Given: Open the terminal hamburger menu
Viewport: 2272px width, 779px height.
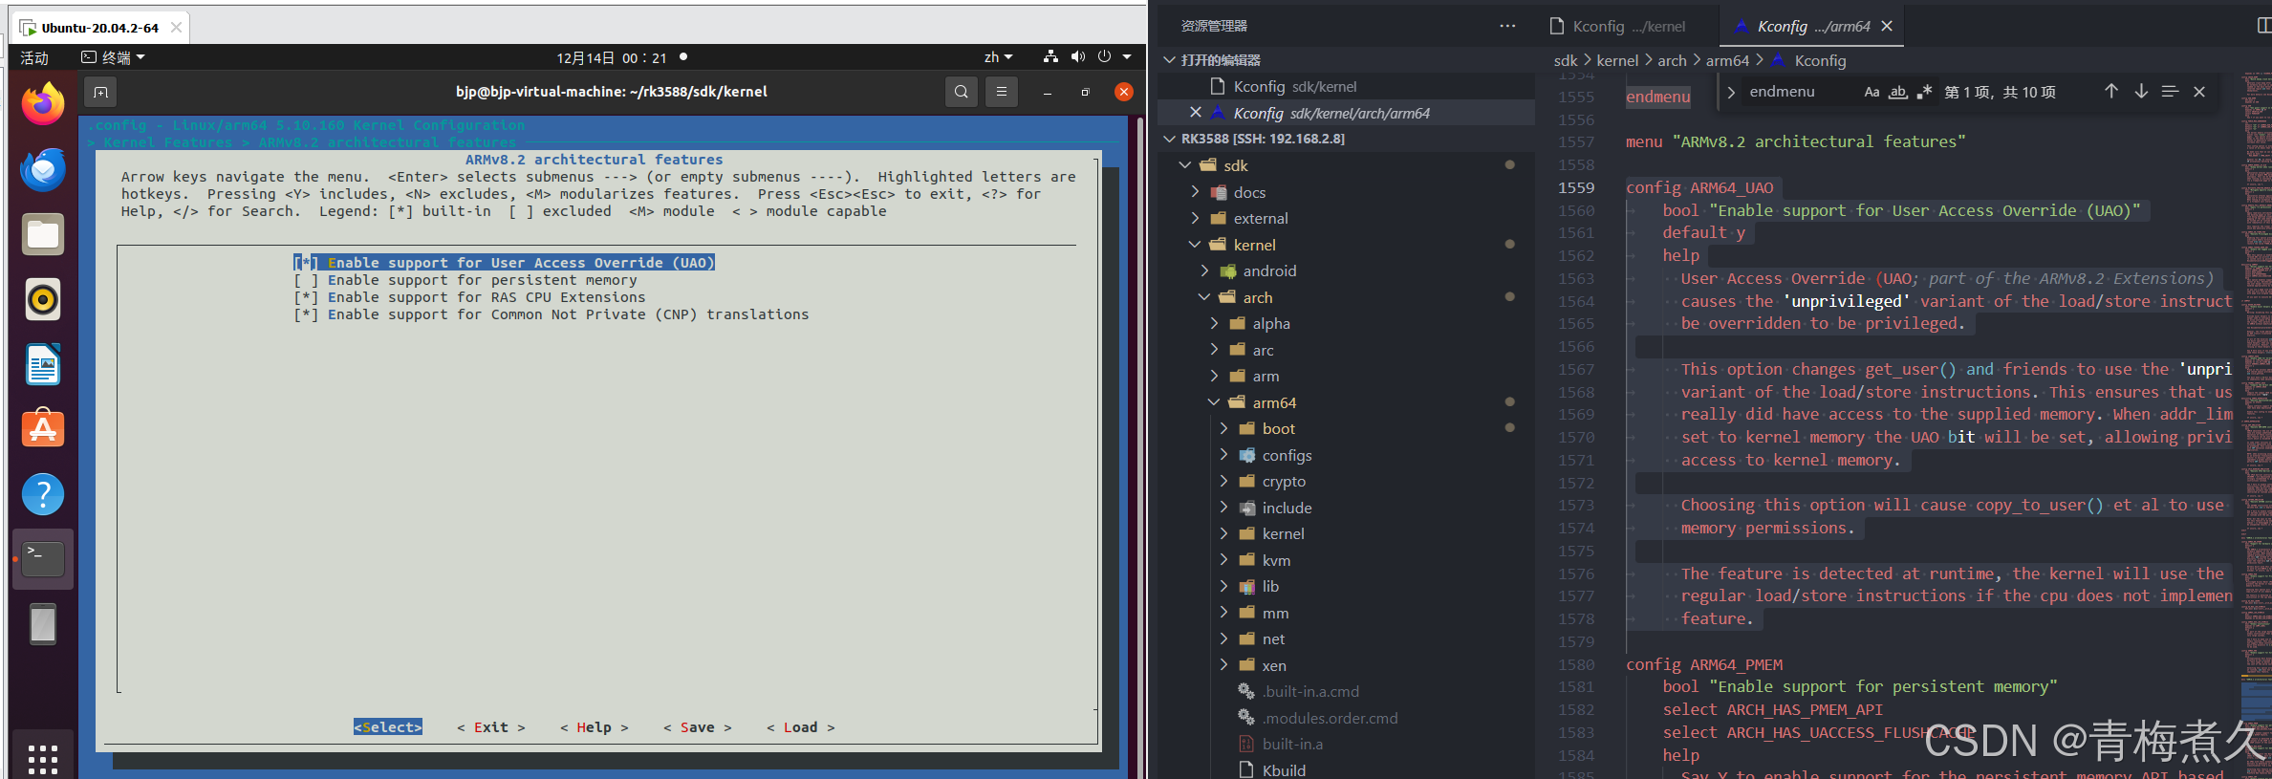Looking at the screenshot, I should (1001, 92).
